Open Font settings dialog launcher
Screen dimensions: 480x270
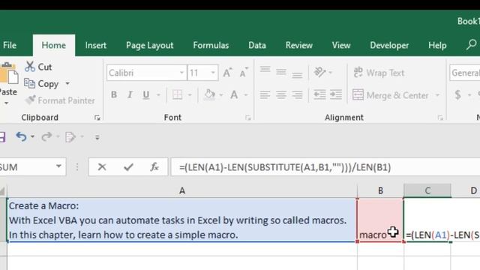click(x=248, y=118)
